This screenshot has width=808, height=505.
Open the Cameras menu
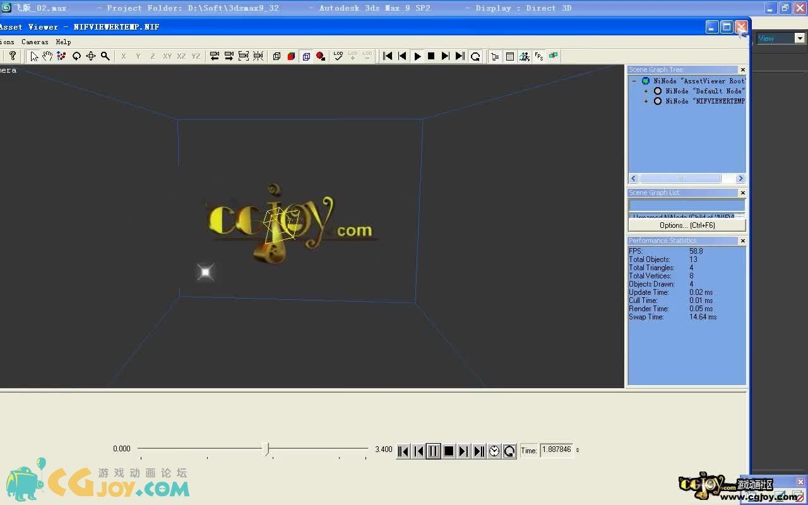click(35, 42)
